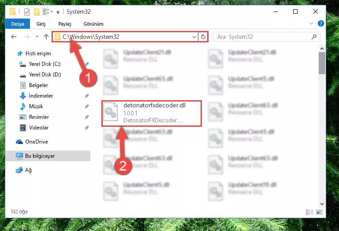Click the New folder icon in title bar

point(37,11)
